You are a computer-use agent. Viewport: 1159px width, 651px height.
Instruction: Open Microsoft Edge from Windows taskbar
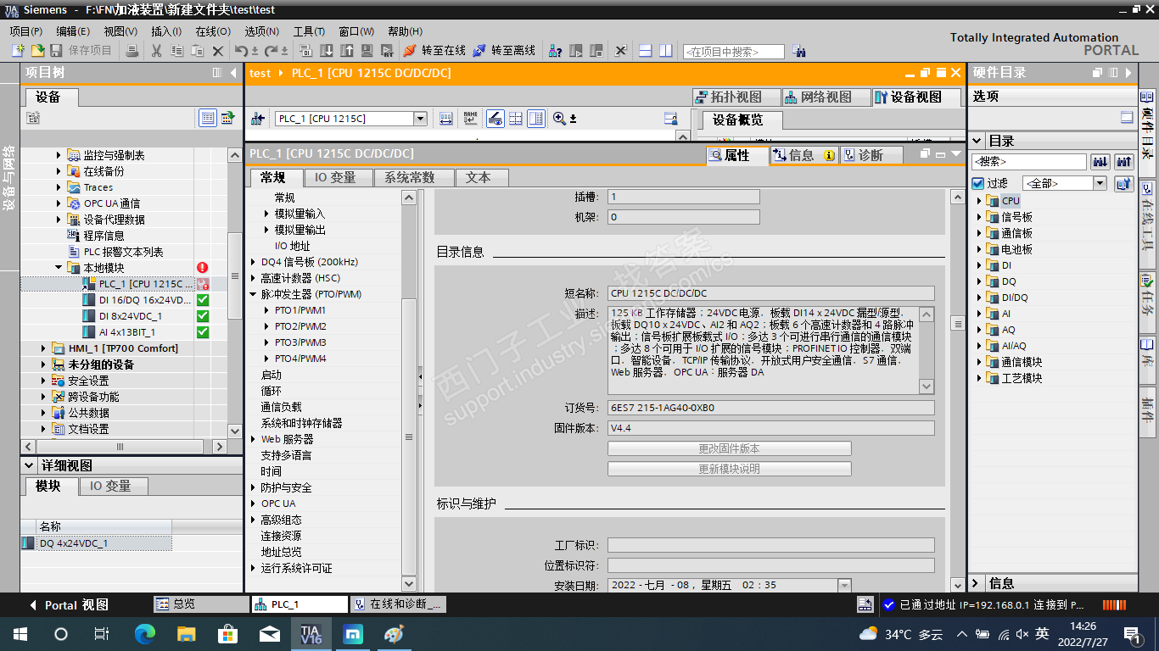point(146,633)
